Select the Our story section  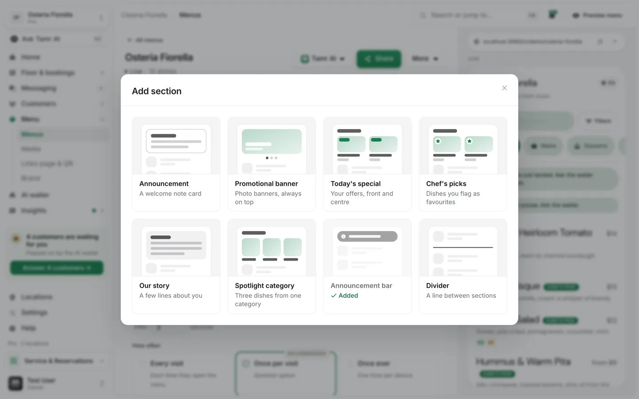point(176,266)
